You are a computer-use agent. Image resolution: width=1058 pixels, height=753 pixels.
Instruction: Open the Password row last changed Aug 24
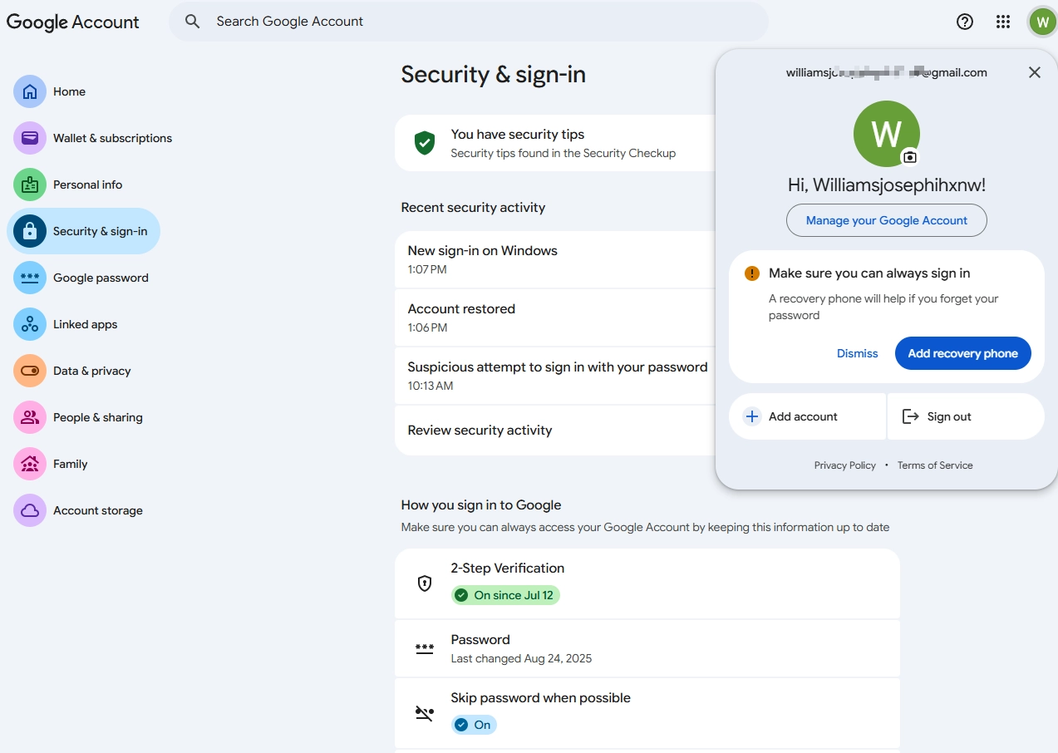pos(647,648)
